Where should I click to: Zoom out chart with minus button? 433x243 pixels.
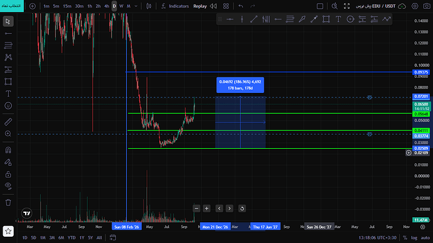click(x=196, y=208)
